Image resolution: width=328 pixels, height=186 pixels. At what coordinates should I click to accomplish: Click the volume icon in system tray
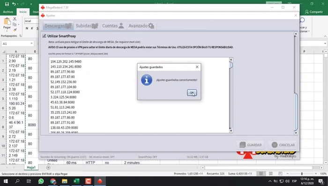coord(287,181)
